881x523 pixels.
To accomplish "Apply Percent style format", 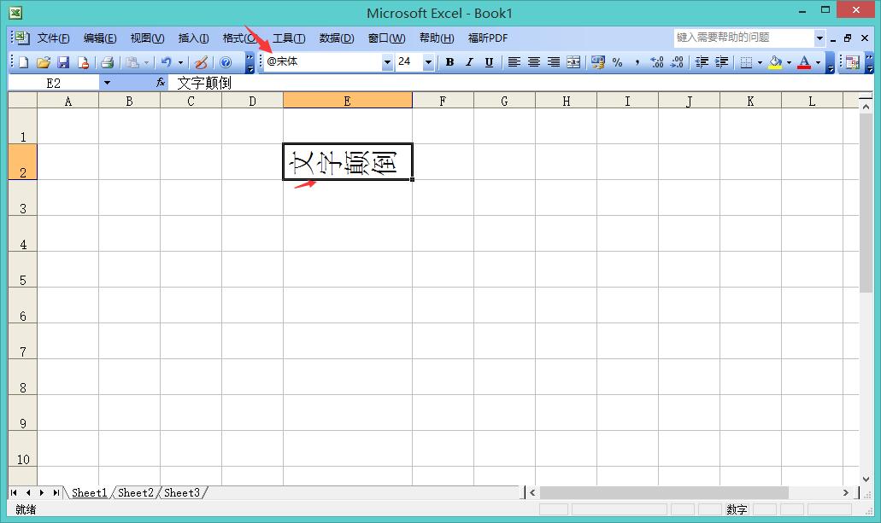I will click(618, 62).
